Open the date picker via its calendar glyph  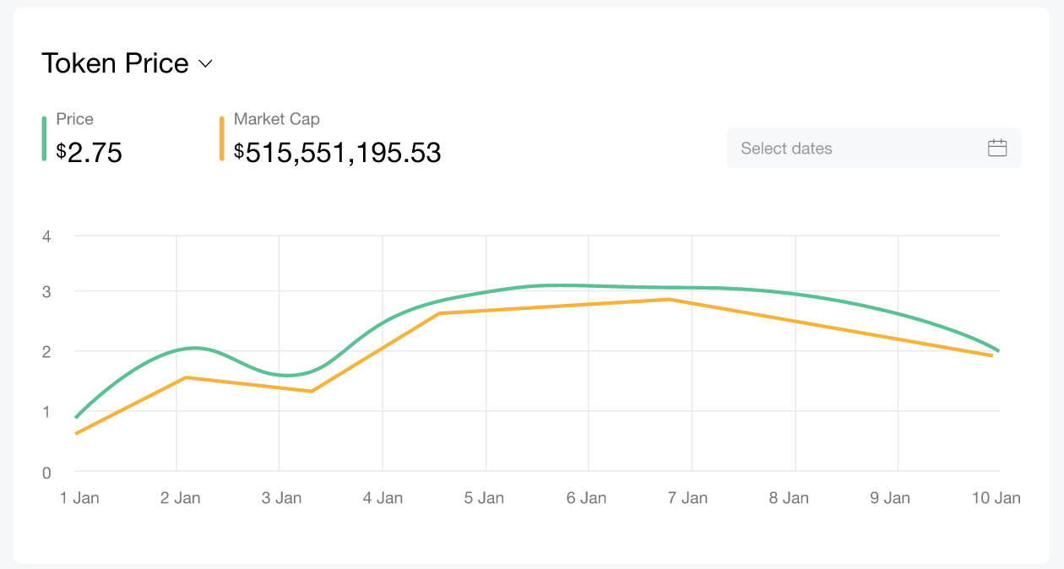[997, 147]
